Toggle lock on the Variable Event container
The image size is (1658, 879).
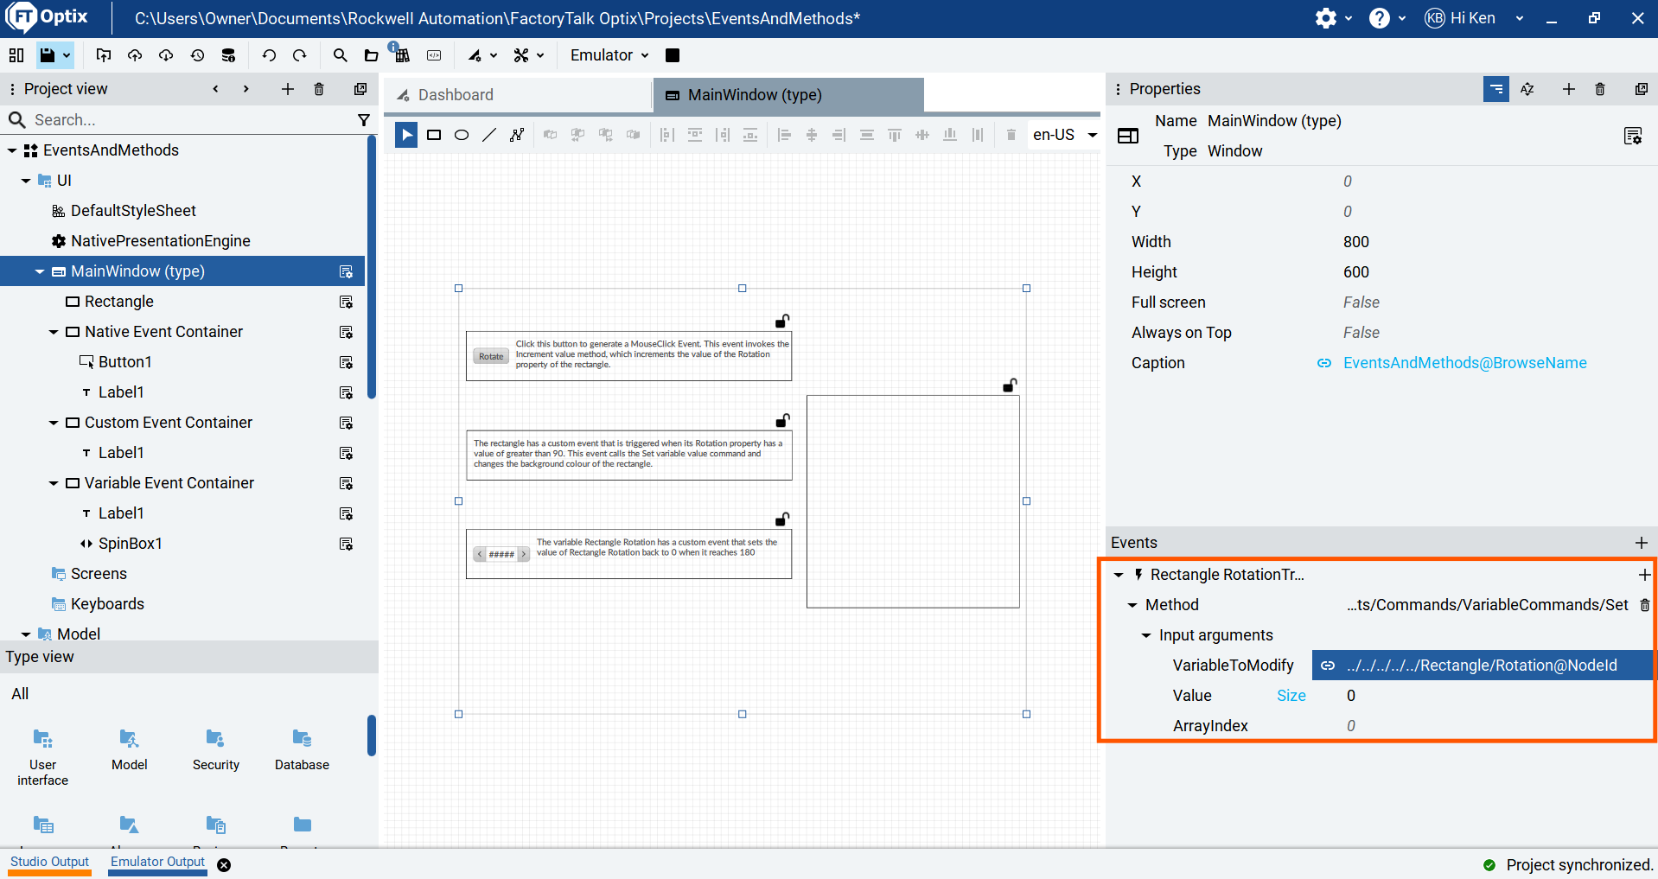coord(782,519)
